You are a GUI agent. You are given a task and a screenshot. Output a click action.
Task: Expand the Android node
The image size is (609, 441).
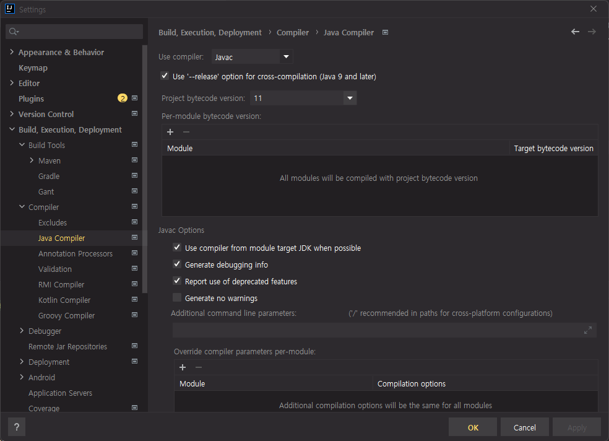[x=22, y=377]
